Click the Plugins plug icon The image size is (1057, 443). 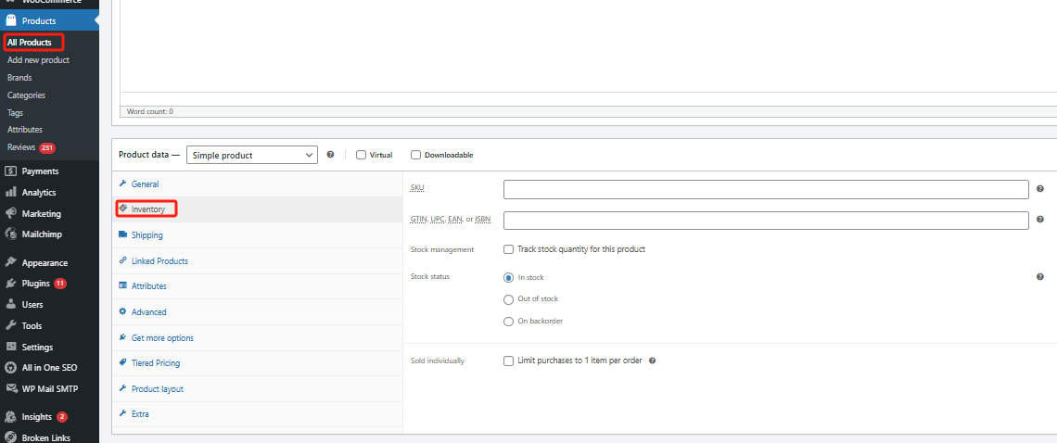[11, 284]
